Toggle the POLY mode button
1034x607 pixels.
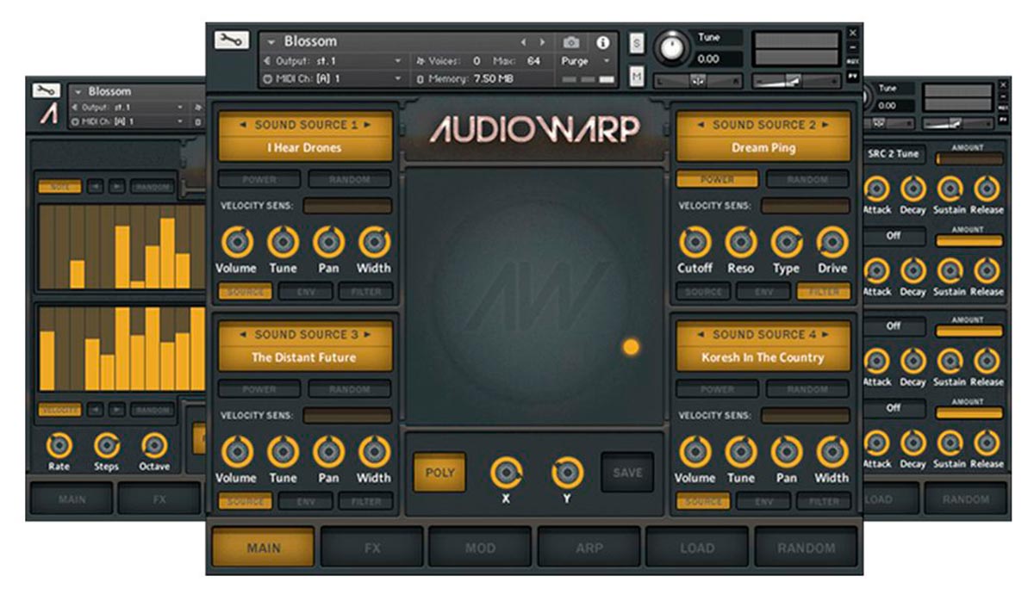[439, 473]
